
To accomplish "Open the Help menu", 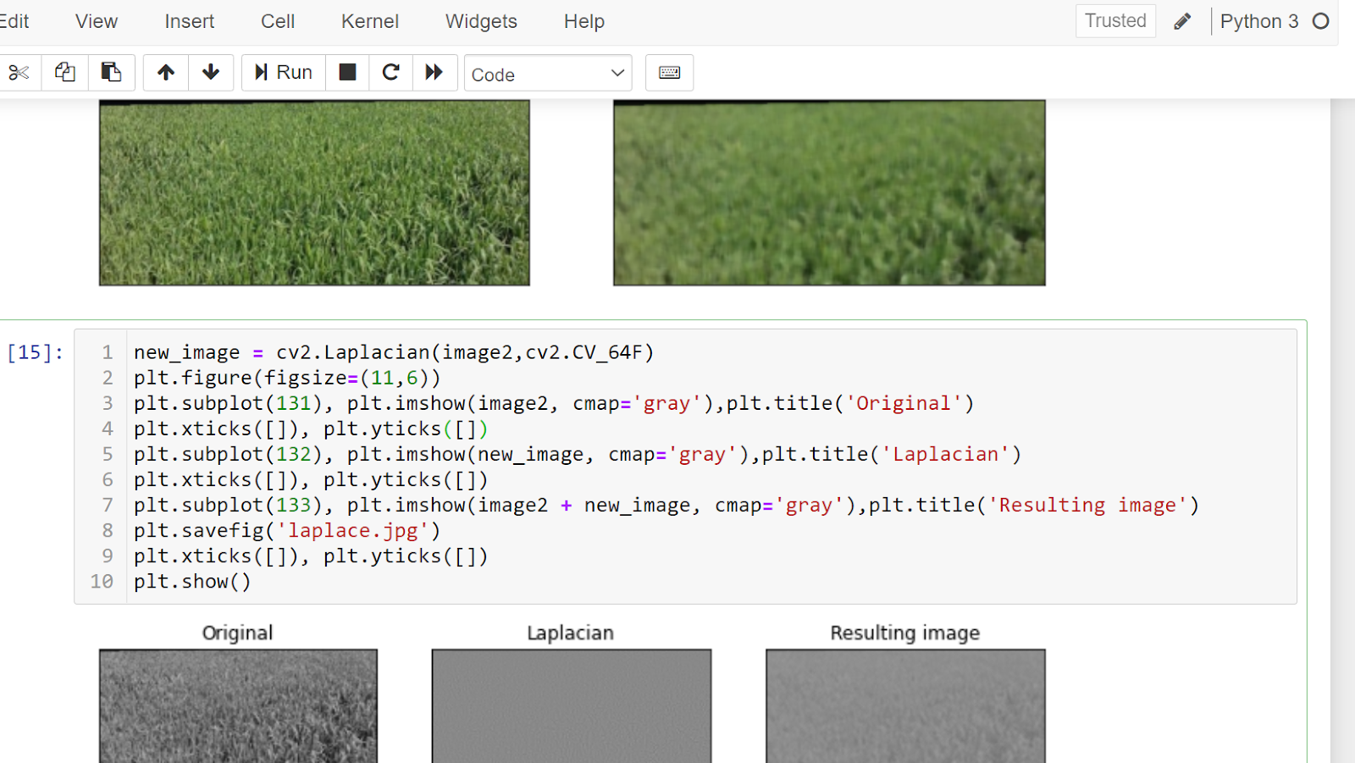I will [x=584, y=21].
